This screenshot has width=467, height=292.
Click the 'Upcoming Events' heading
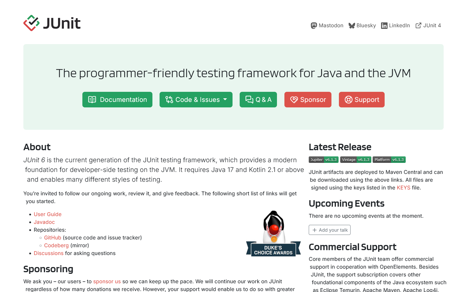pos(346,203)
